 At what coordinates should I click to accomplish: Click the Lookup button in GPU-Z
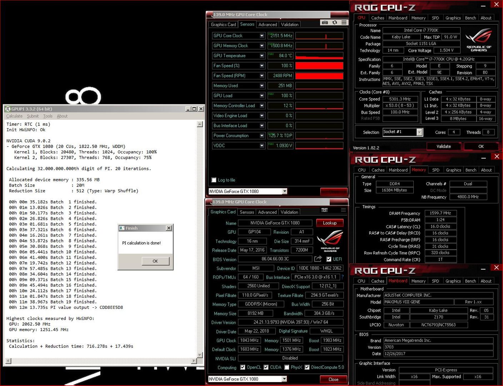[330, 223]
